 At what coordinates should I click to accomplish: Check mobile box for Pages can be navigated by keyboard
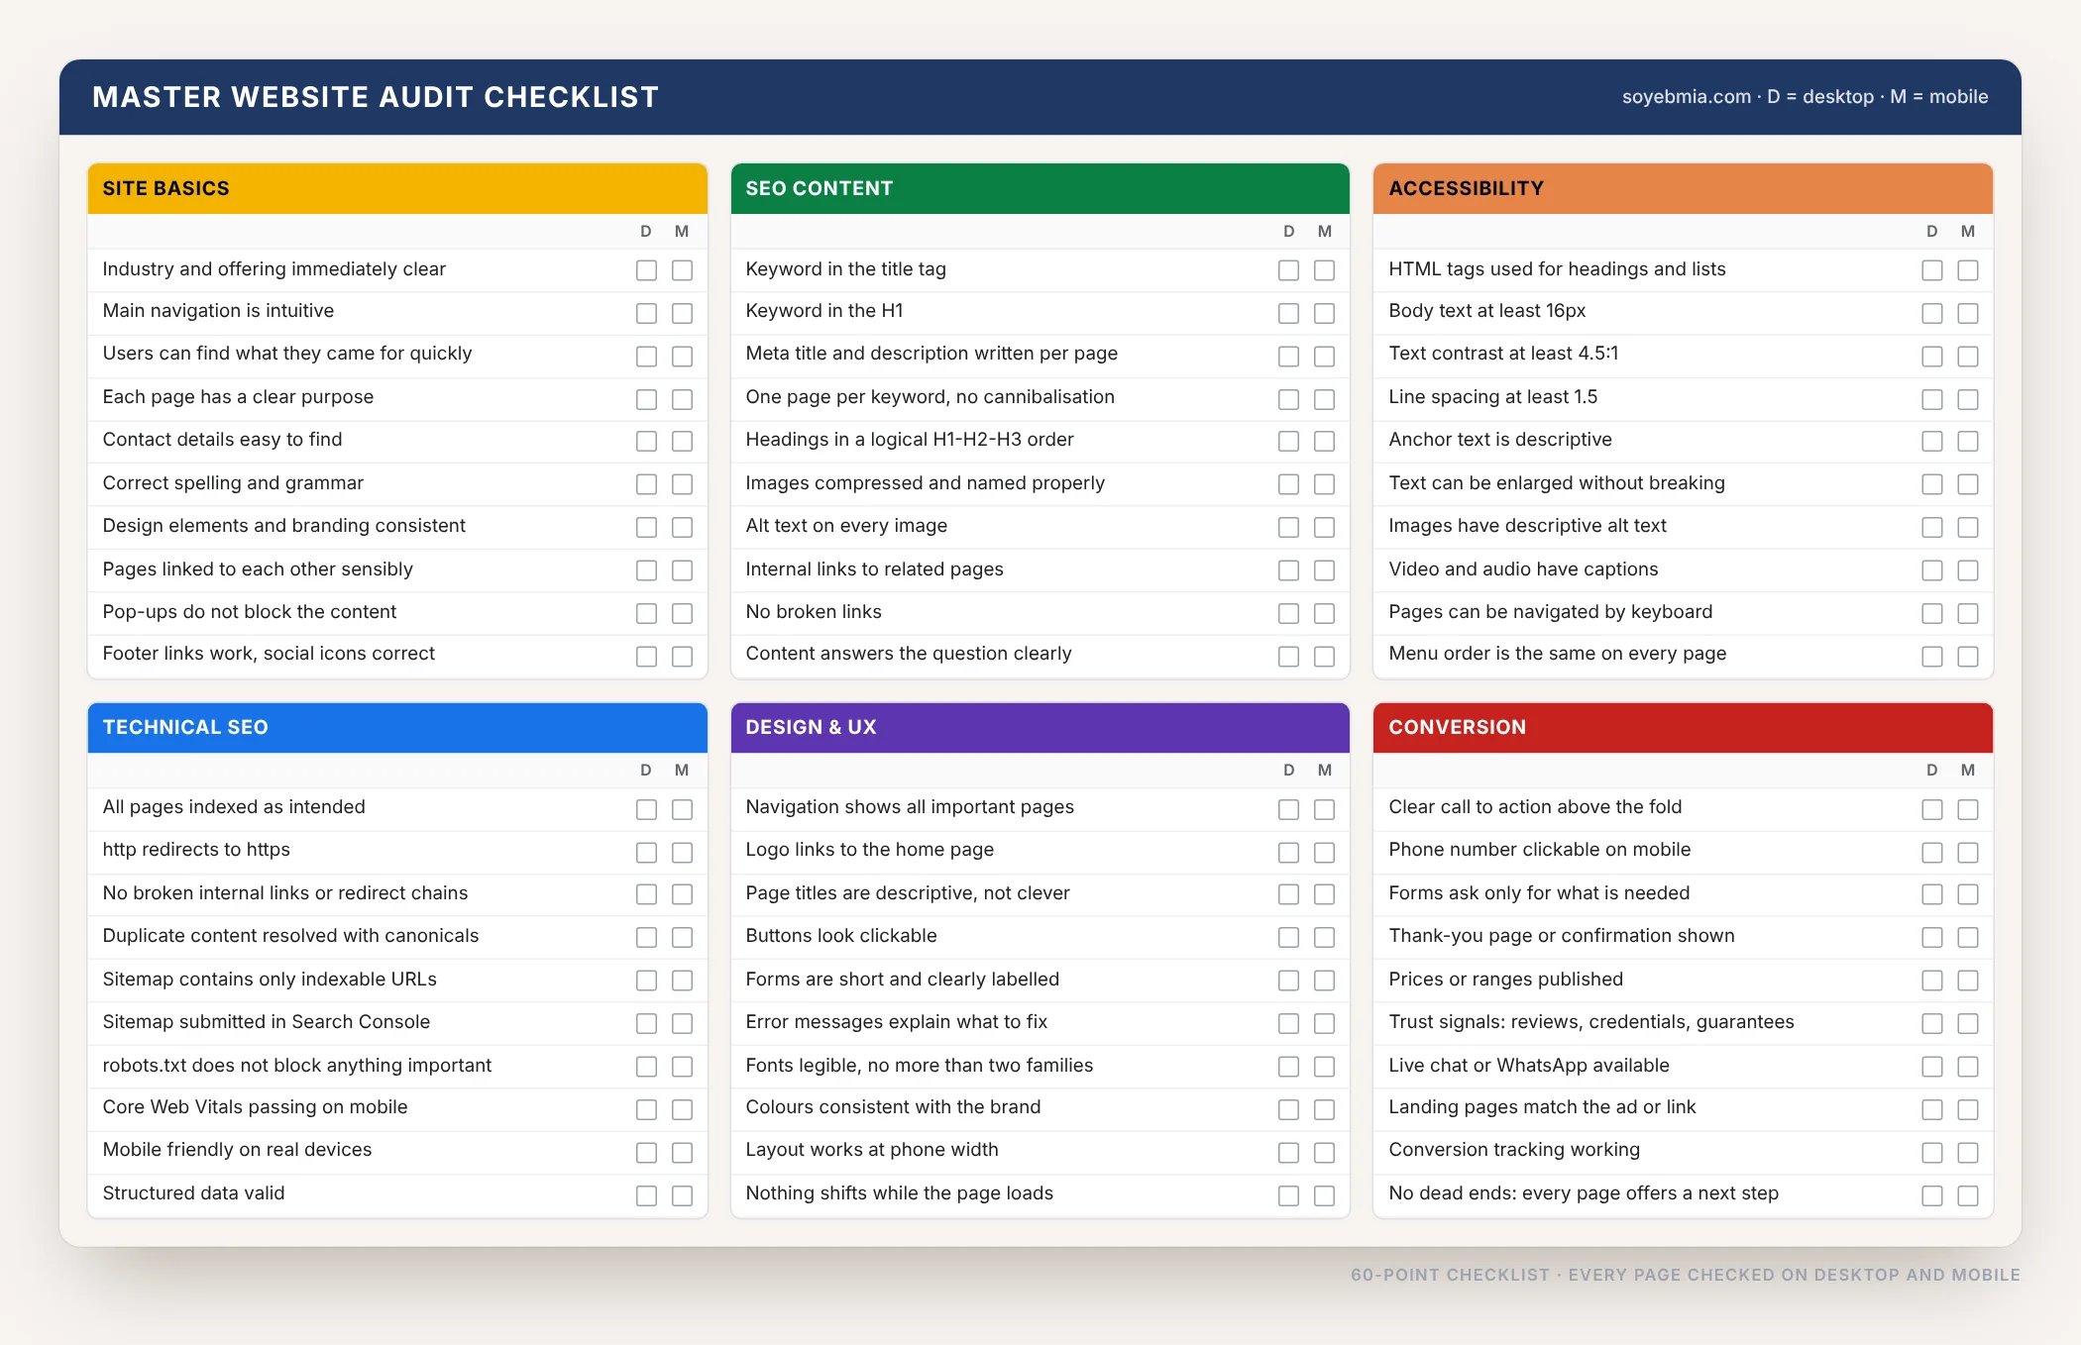tap(1968, 613)
